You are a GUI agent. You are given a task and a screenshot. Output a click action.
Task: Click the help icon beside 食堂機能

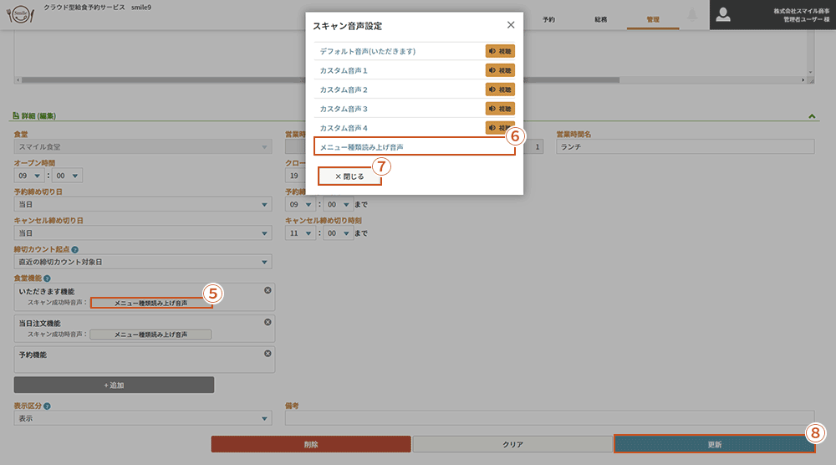point(47,278)
